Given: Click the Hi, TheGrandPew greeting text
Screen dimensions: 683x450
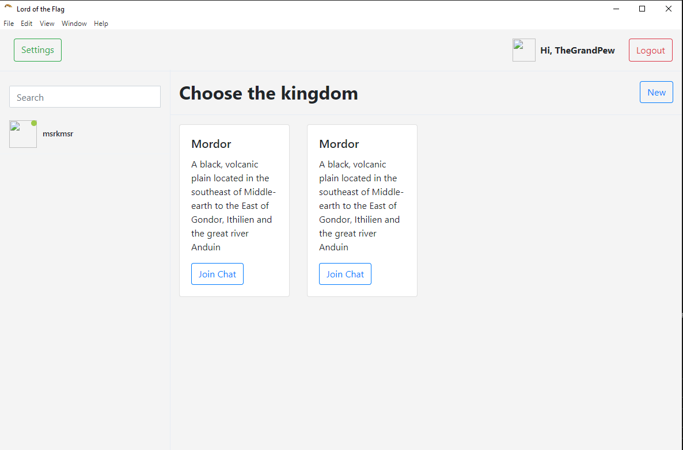Looking at the screenshot, I should 577,51.
